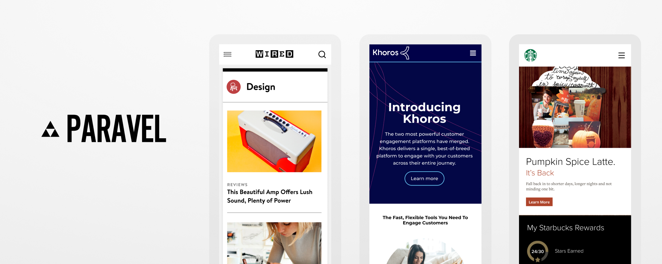Click the 24/30 stars progress ring
This screenshot has width=662, height=264.
[x=538, y=251]
